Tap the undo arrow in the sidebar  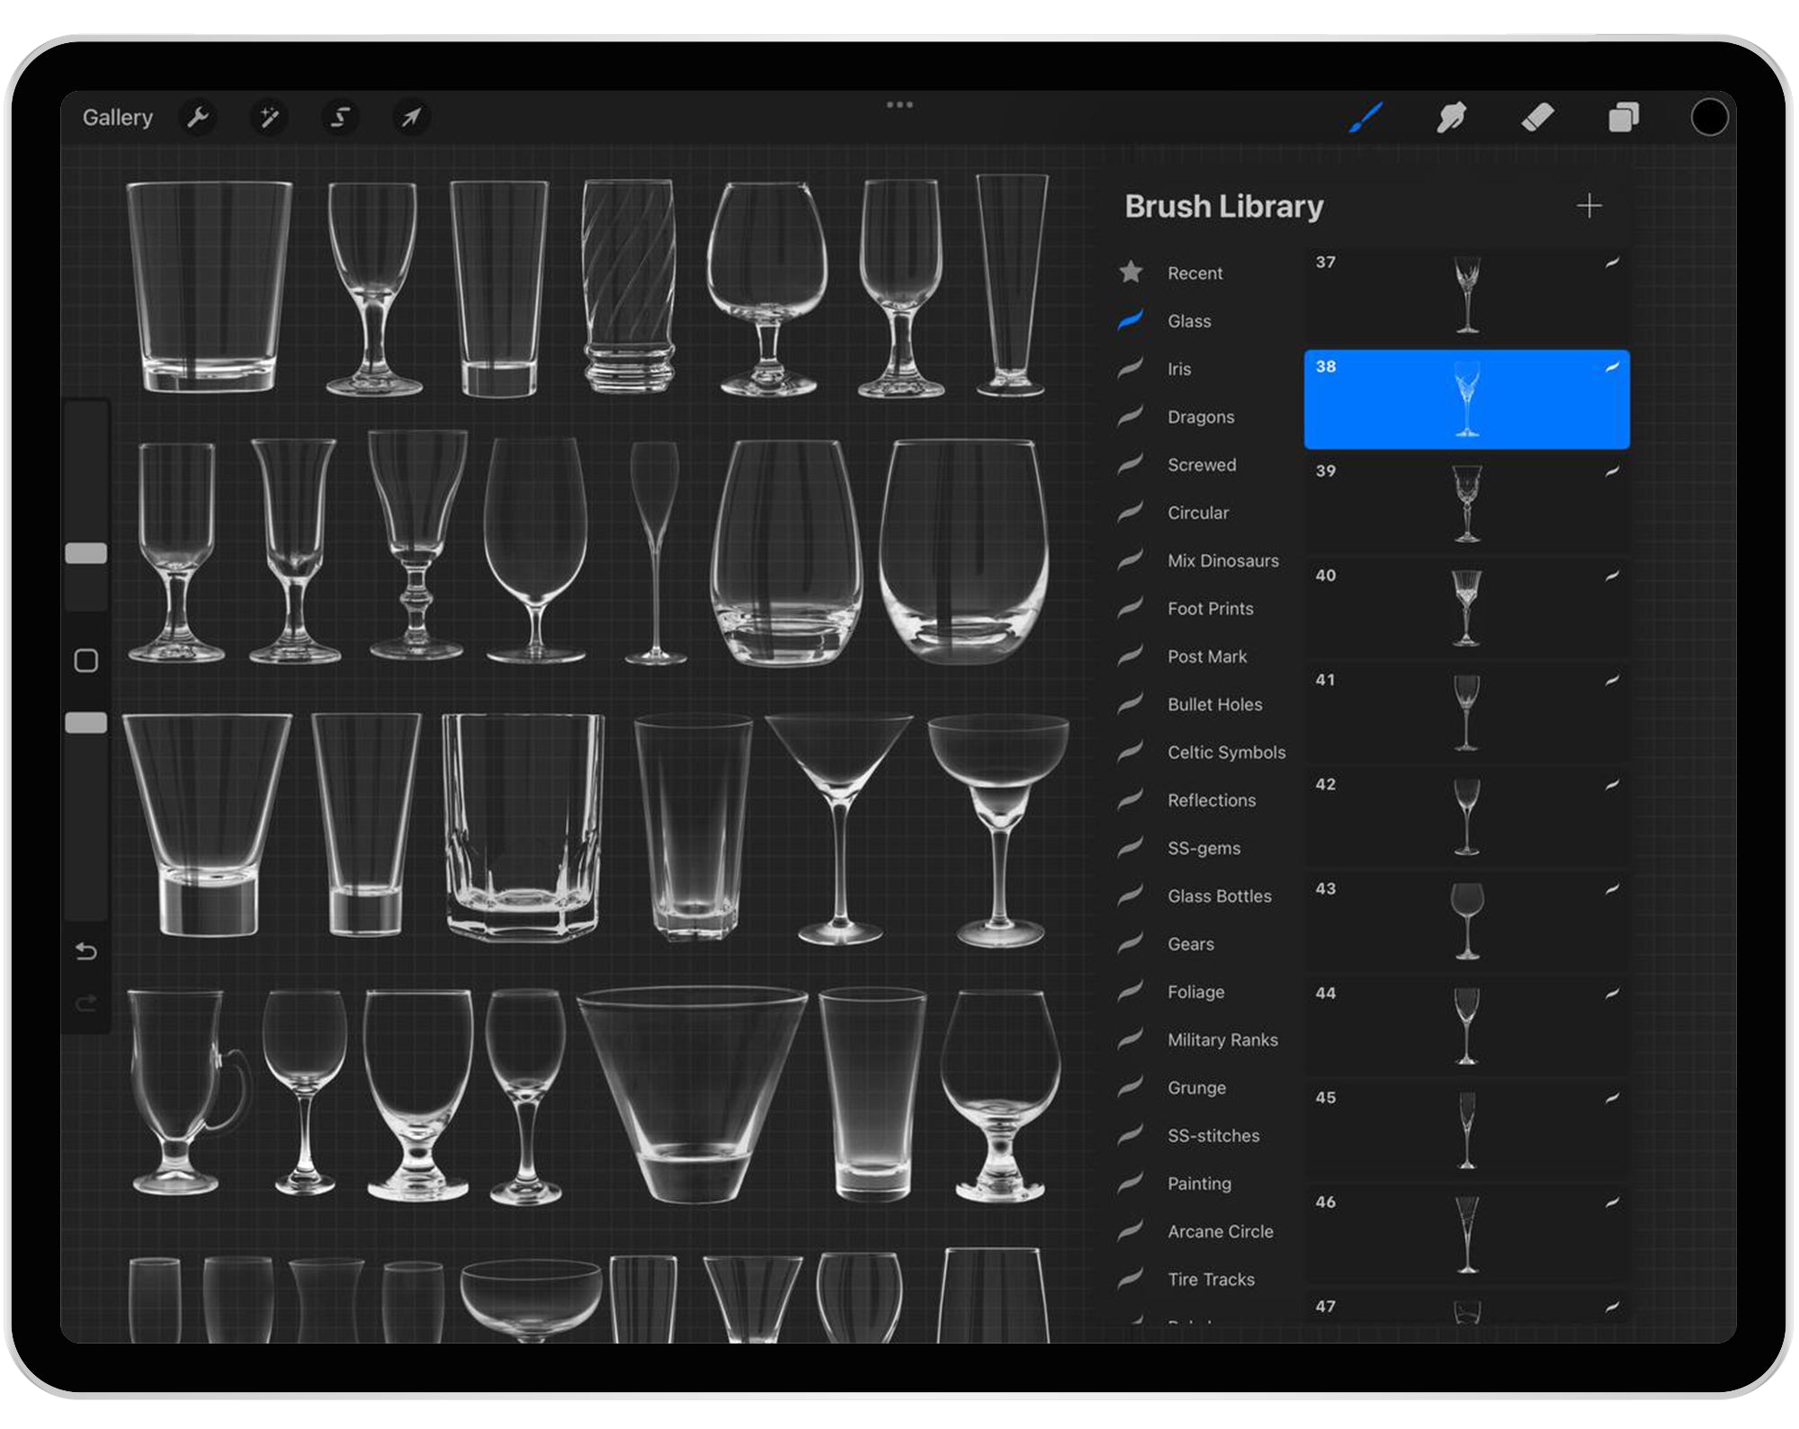click(x=86, y=951)
